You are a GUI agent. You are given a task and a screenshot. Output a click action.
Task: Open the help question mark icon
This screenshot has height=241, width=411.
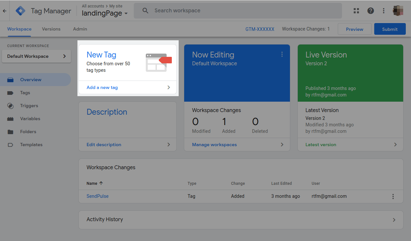[371, 11]
